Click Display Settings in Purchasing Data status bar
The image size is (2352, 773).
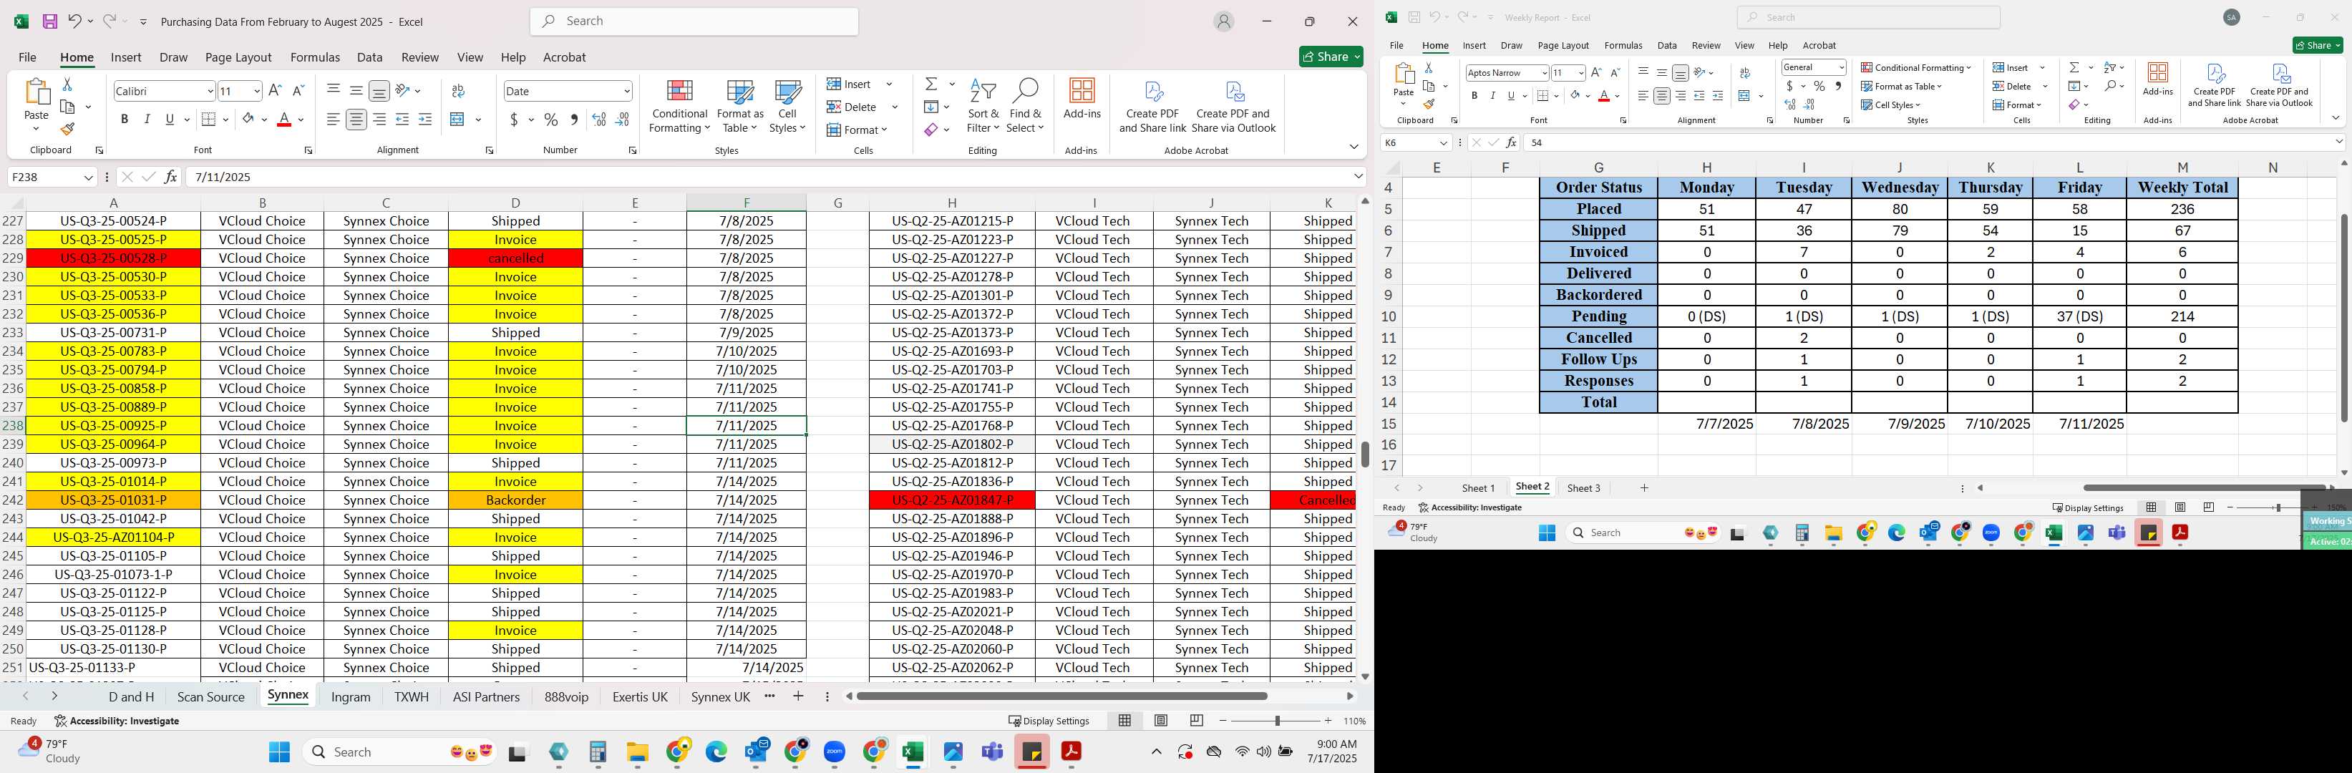(1048, 721)
